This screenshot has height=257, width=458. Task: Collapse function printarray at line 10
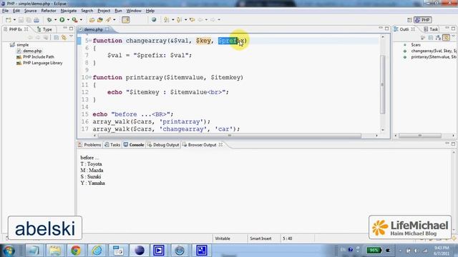coord(90,77)
